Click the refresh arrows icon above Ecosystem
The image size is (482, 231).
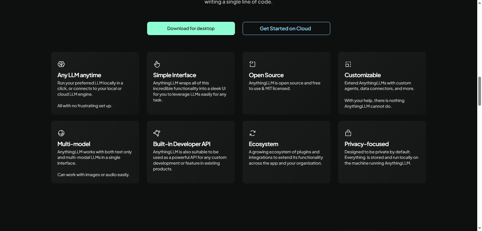[x=253, y=133]
